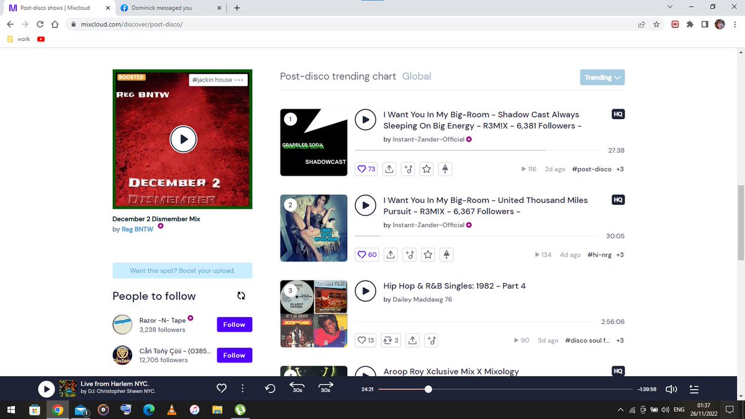The height and width of the screenshot is (419, 745).
Task: Open the #hi-nrg tag
Action: [x=599, y=255]
